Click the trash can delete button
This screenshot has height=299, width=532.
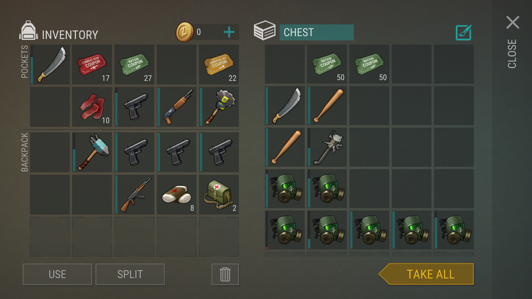[225, 274]
